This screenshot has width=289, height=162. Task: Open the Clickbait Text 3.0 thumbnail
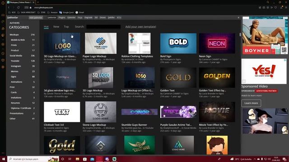(62, 112)
